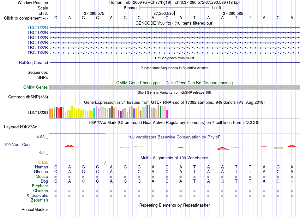Image resolution: width=300 pixels, height=217 pixels.
Task: Select the Rhesus species row label
Action: tap(41, 172)
